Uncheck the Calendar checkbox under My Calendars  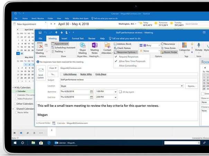click(x=16, y=91)
